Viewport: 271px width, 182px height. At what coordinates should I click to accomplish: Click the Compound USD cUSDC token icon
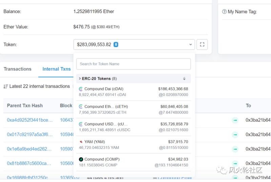click(x=81, y=124)
